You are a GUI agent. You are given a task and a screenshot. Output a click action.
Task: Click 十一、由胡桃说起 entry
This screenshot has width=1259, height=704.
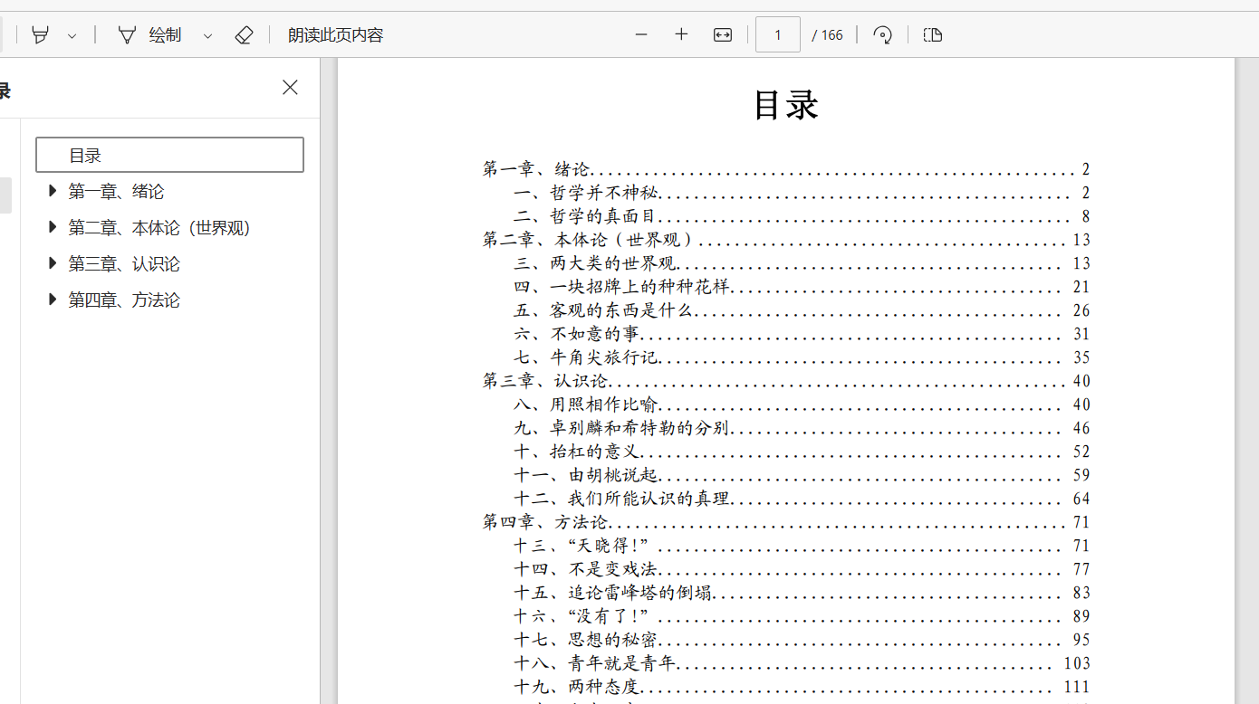click(802, 475)
